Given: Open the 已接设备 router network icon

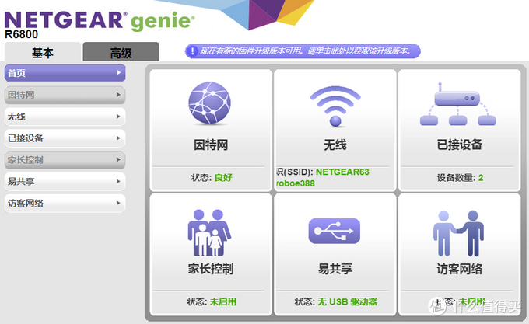Looking at the screenshot, I should (457, 104).
